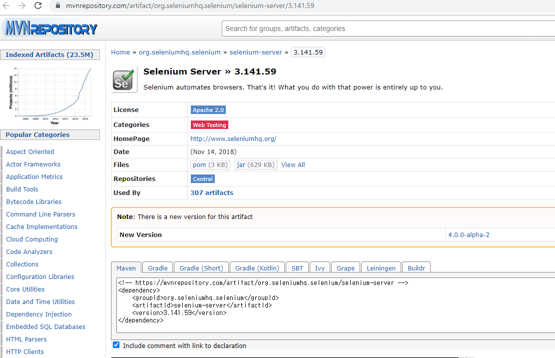Click the browser address bar URL
This screenshot has width=555, height=358.
(x=190, y=5)
